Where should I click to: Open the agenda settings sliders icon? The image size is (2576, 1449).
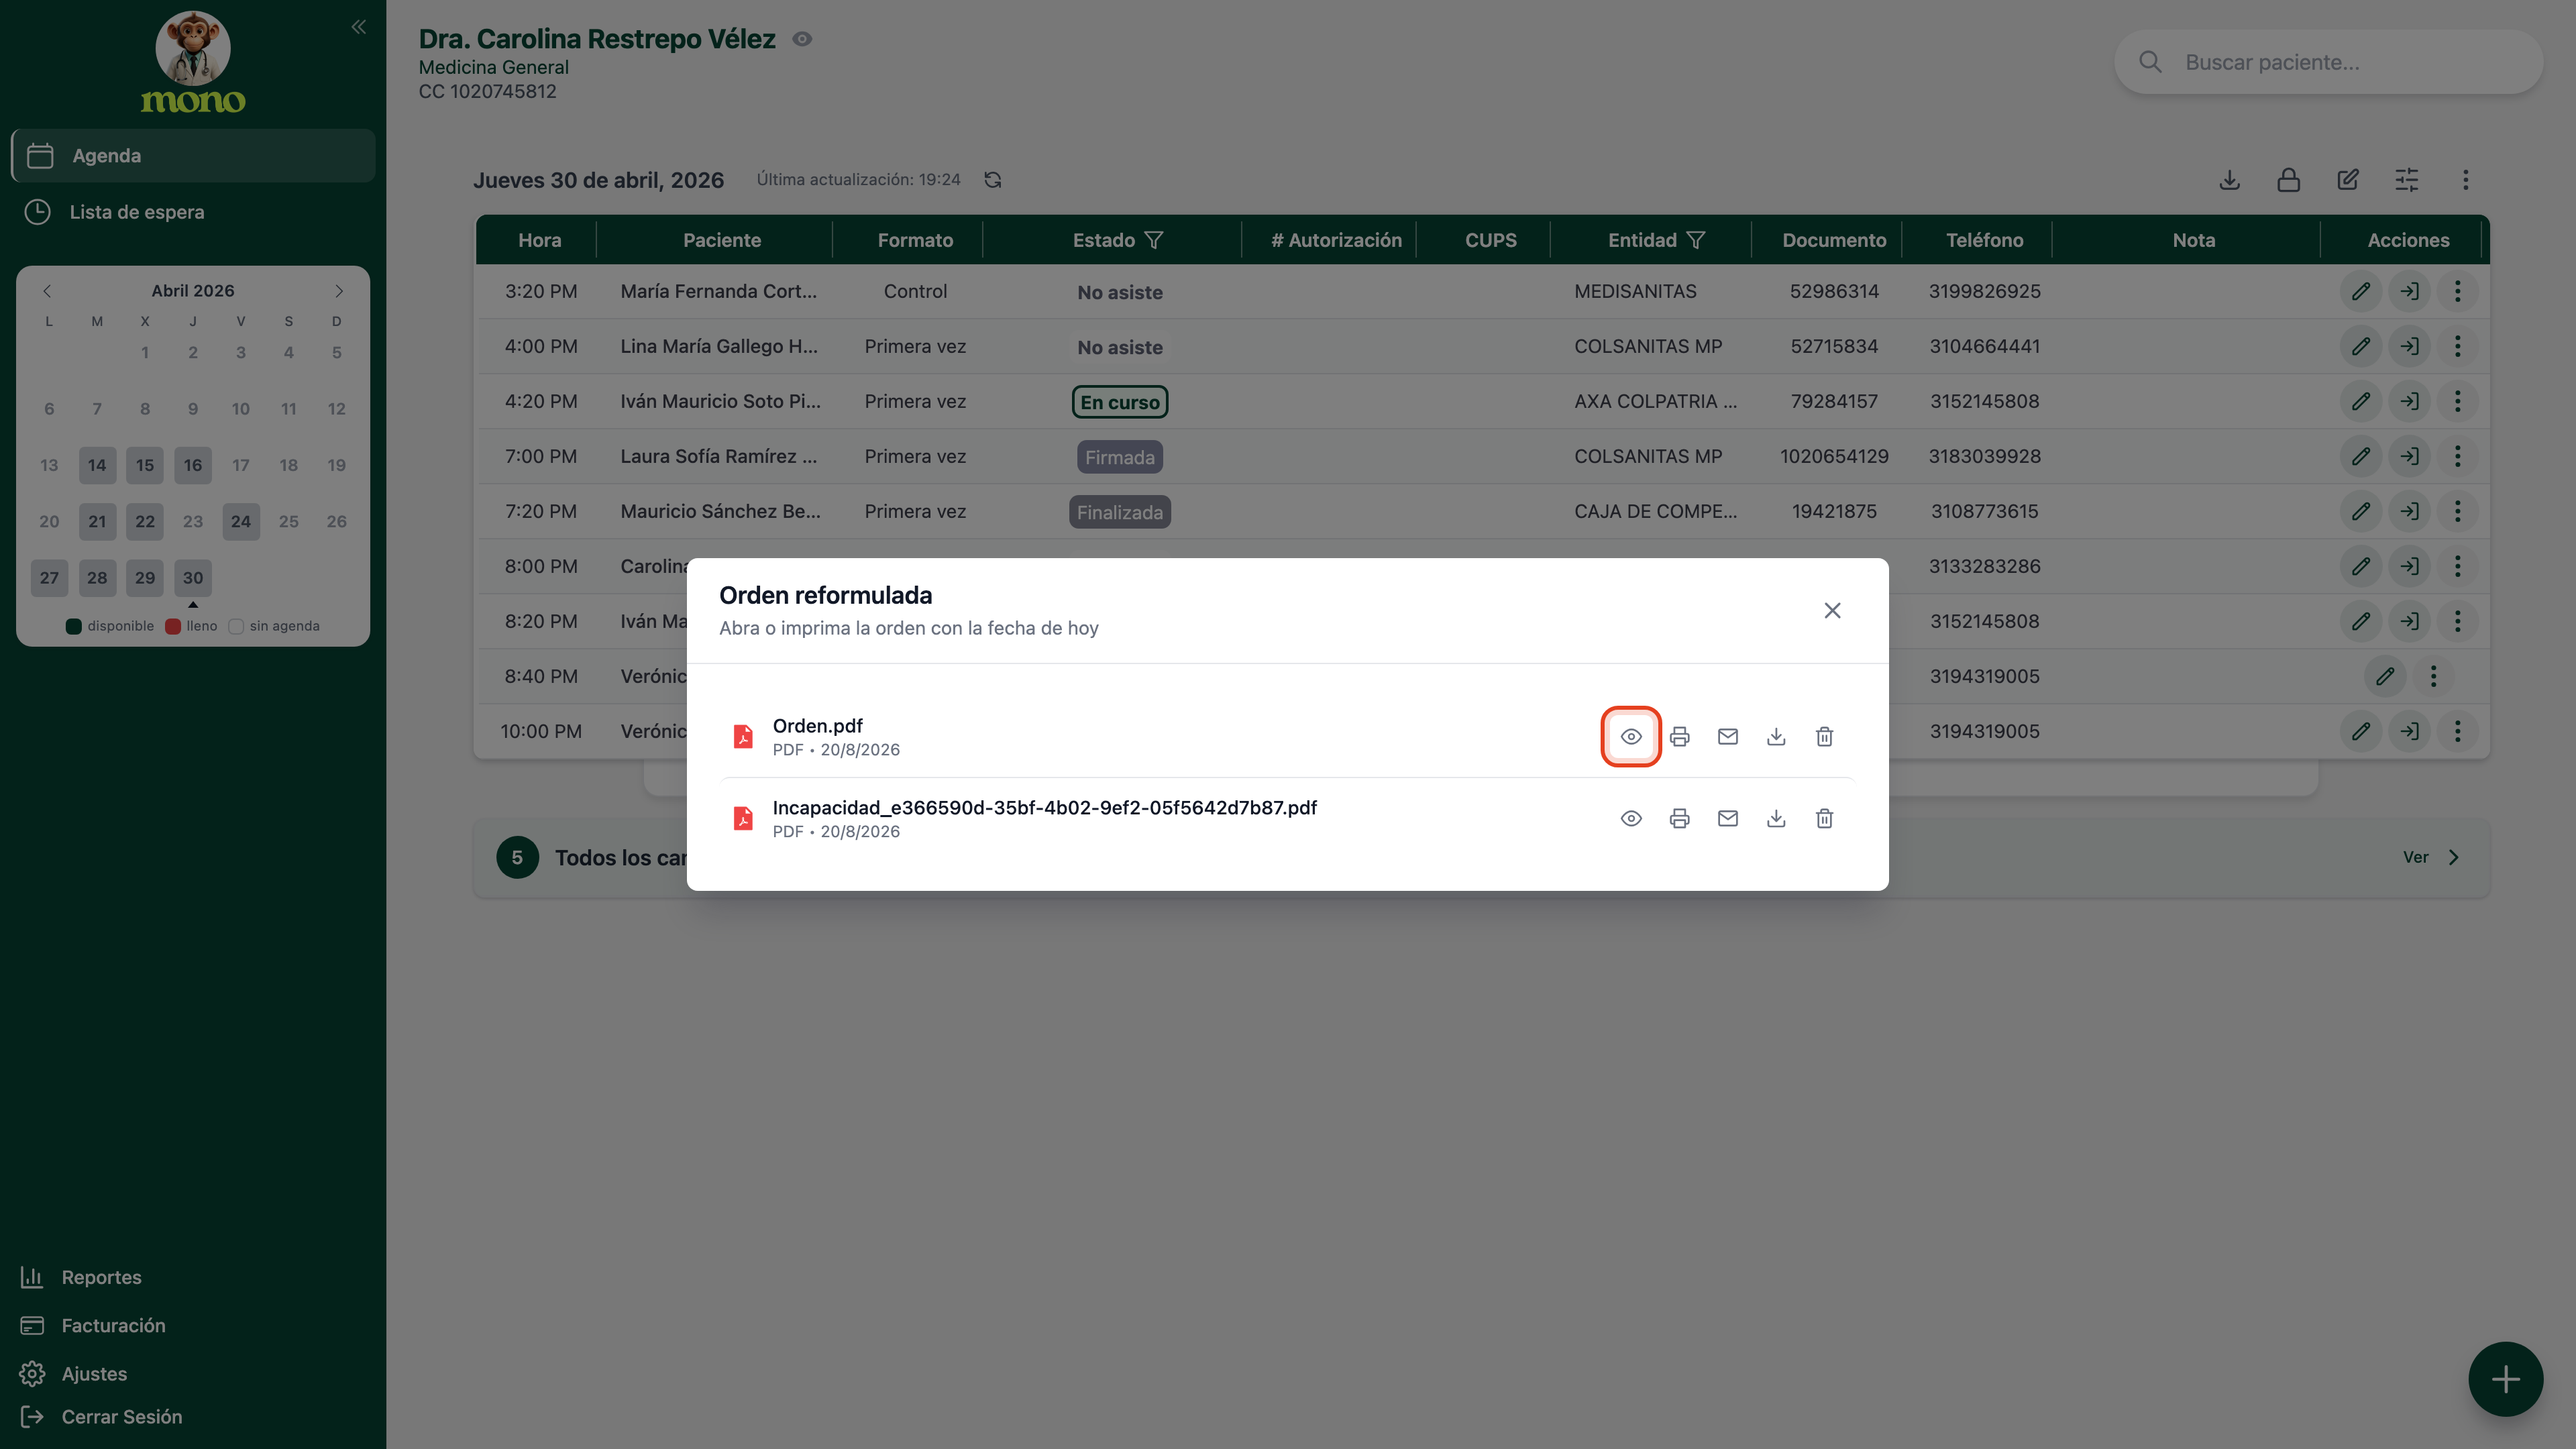coord(2406,180)
